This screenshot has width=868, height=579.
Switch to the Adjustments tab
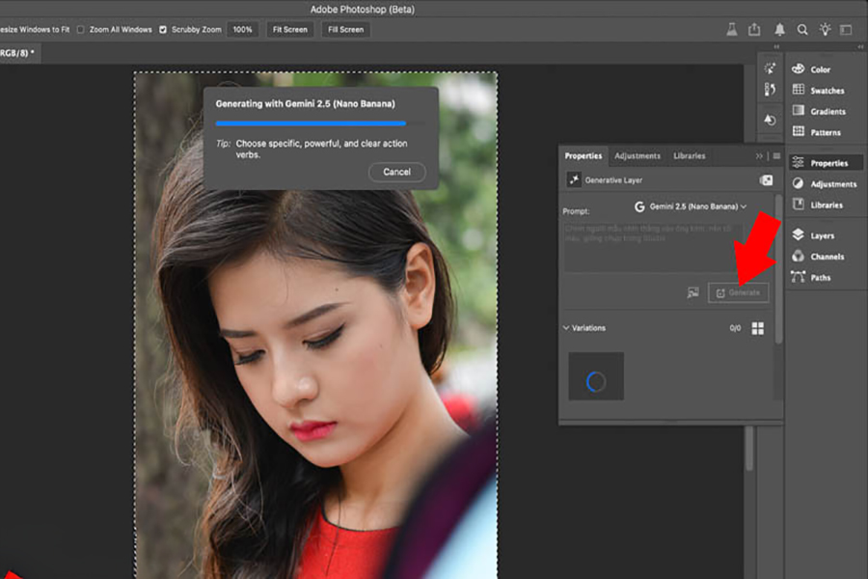pyautogui.click(x=637, y=155)
